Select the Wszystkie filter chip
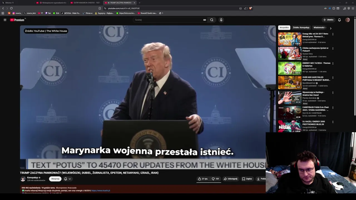 click(284, 27)
